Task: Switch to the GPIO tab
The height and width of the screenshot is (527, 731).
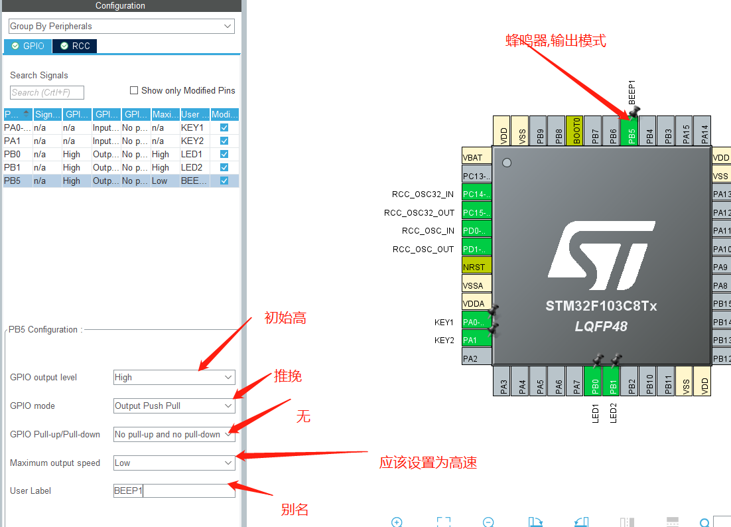Action: [x=28, y=46]
